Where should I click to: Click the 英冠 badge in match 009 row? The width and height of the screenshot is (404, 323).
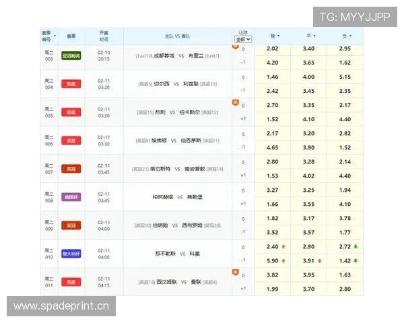click(x=71, y=225)
